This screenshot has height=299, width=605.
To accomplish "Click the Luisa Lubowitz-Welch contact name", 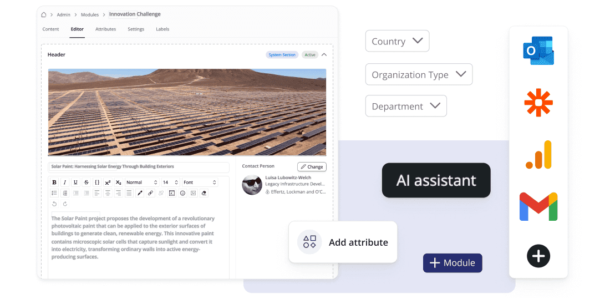I will point(288,178).
